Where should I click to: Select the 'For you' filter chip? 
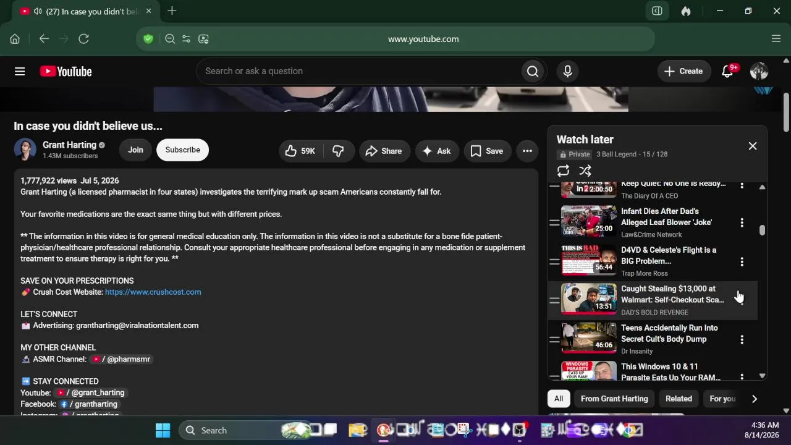(722, 399)
